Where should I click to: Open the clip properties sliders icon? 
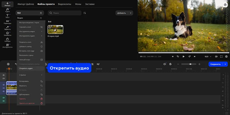pos(93,64)
